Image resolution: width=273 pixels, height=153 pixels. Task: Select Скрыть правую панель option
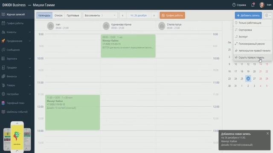[x=253, y=57]
